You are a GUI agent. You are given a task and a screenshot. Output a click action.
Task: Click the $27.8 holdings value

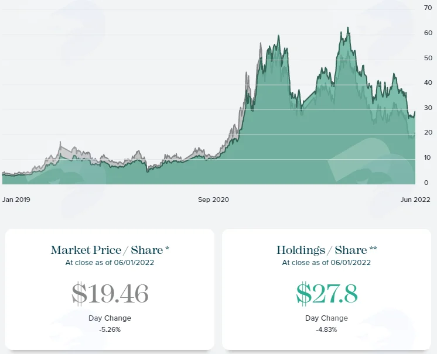[327, 294]
